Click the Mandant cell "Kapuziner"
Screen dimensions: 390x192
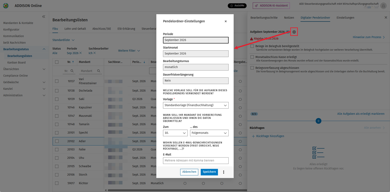click(x=85, y=108)
